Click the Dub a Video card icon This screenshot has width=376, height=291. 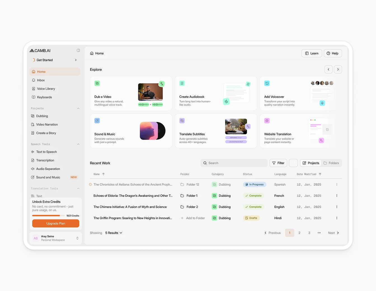point(97,83)
